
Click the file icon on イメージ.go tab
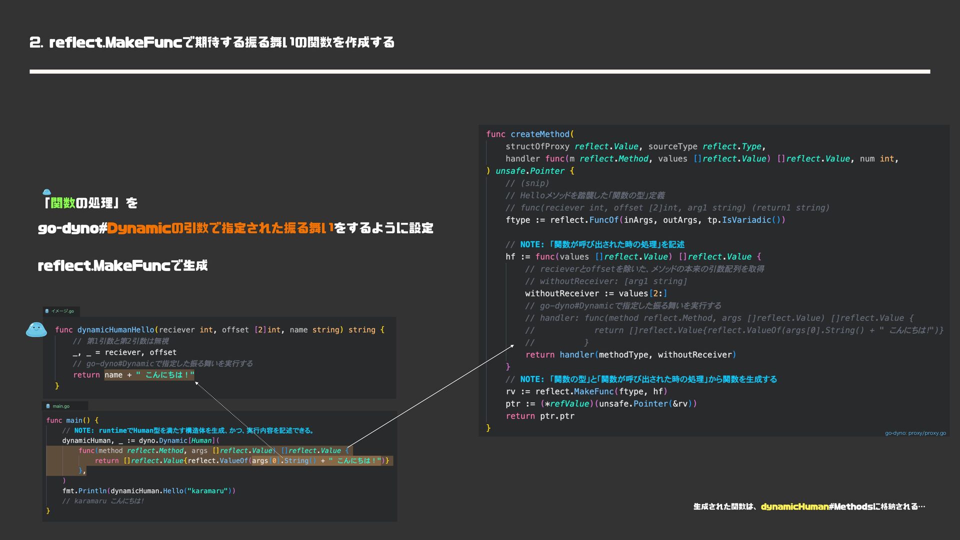pos(47,311)
